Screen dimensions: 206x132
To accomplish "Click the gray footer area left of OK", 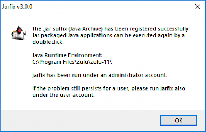I will 79,120.
